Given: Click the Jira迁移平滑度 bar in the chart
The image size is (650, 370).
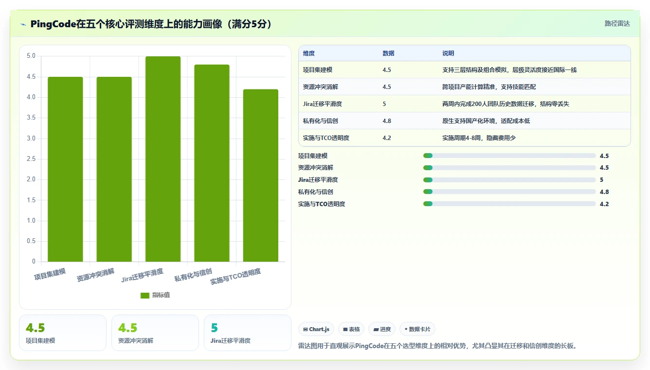Looking at the screenshot, I should [163, 159].
